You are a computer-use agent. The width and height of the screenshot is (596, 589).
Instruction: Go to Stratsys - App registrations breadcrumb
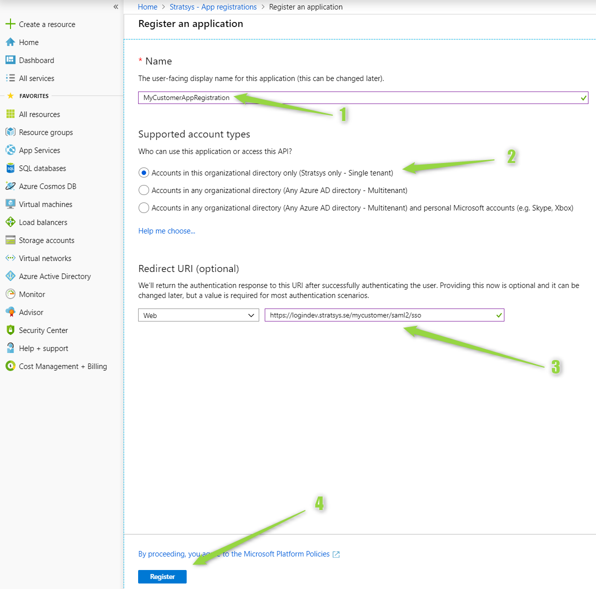click(x=213, y=7)
